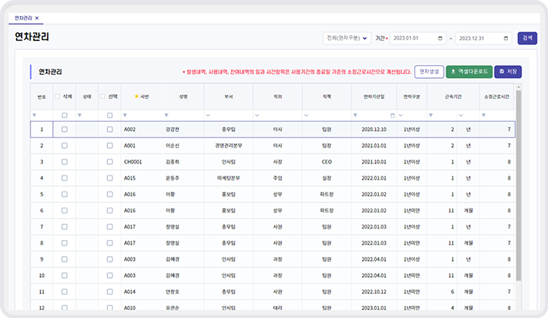This screenshot has width=548, height=318.
Task: Toggle the filter-row checkbox under 선택
Action: click(x=110, y=115)
